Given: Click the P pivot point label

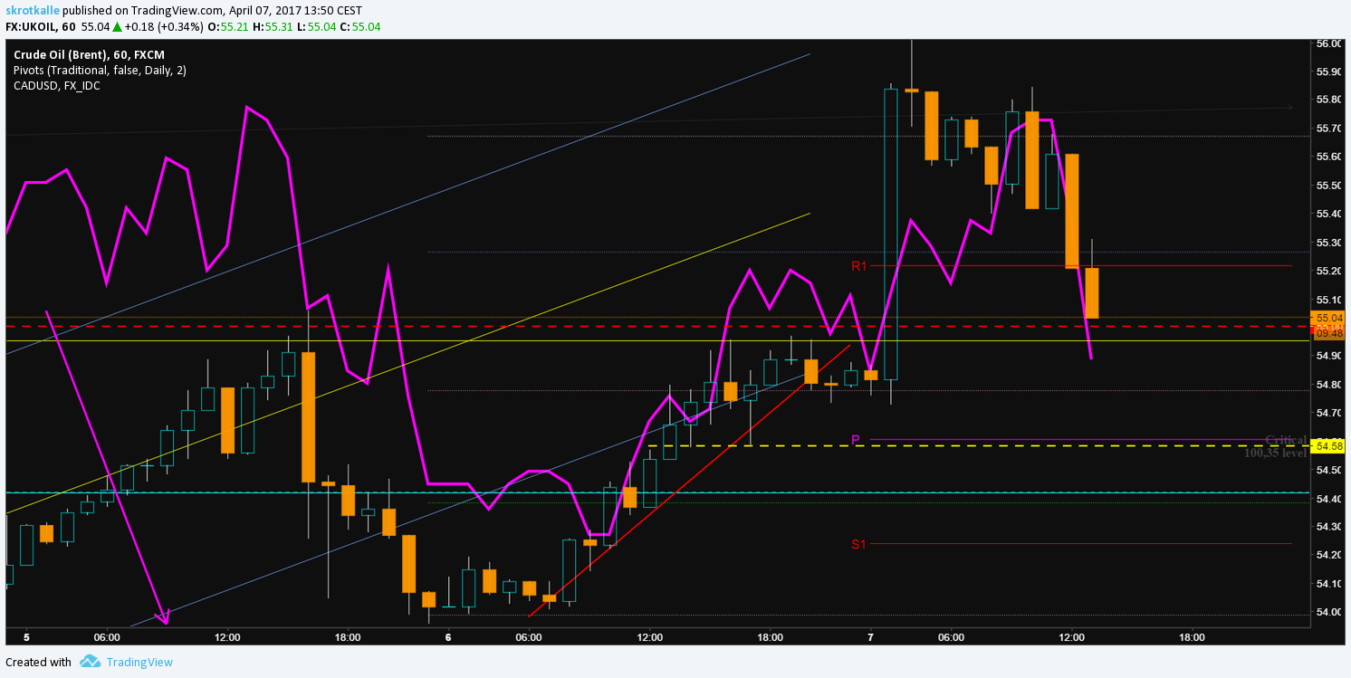Looking at the screenshot, I should point(855,440).
